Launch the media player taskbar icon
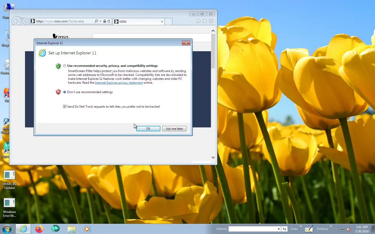 coord(87,229)
